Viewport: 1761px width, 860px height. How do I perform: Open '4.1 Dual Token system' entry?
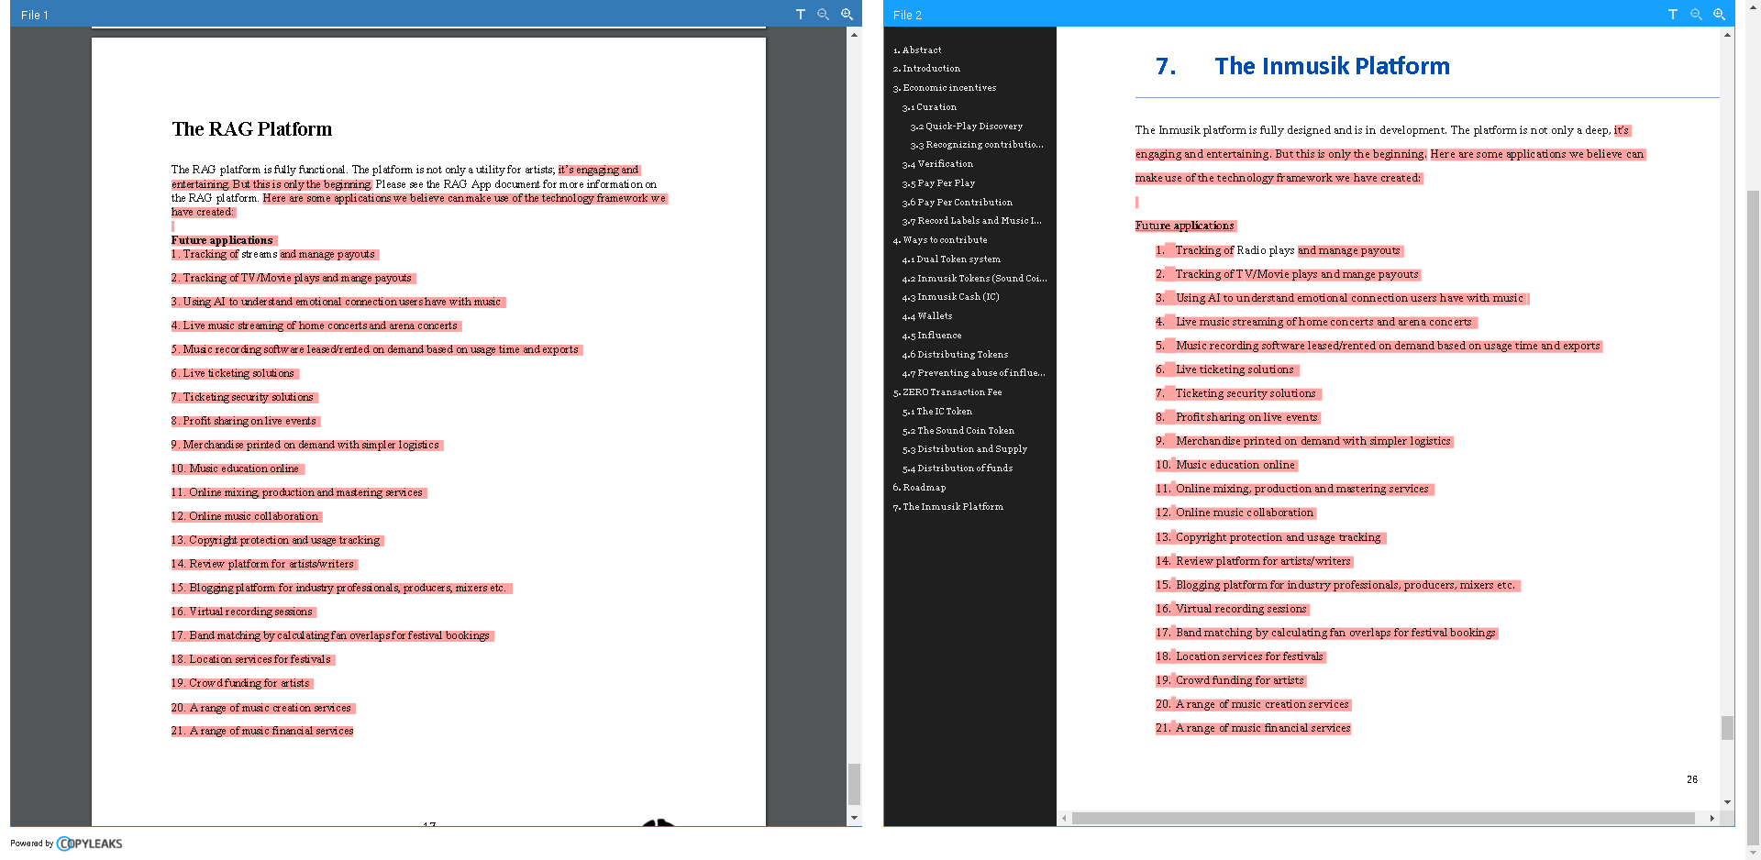click(951, 259)
